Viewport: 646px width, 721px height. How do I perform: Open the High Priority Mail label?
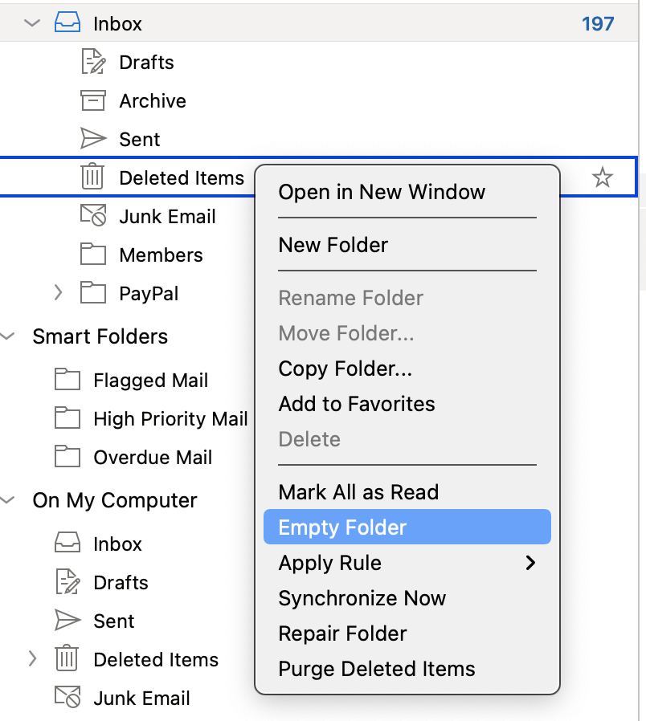(170, 419)
